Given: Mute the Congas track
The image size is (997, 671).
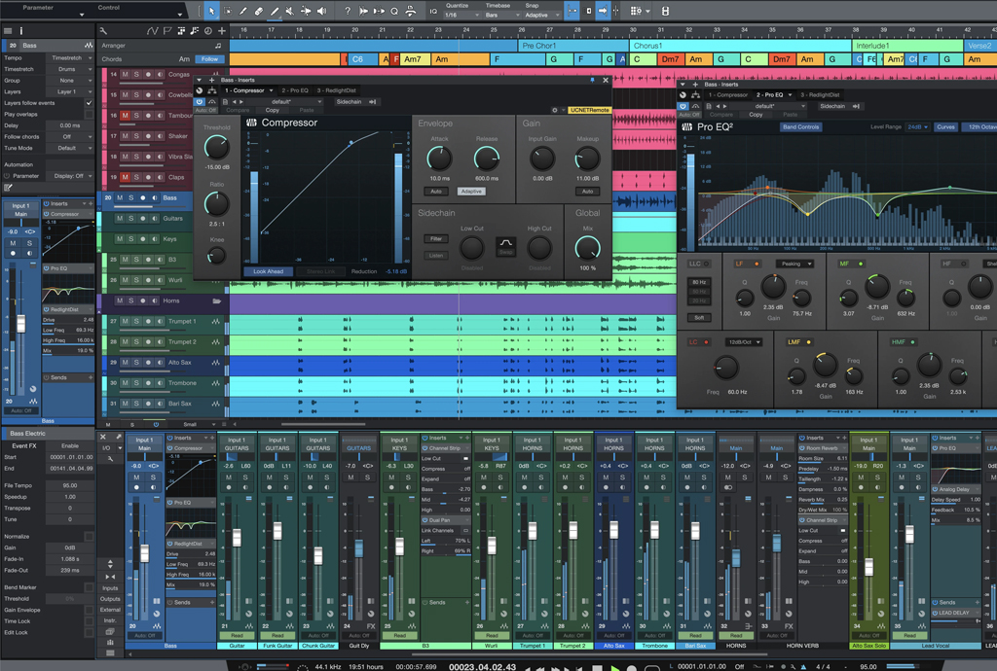Looking at the screenshot, I should coord(125,74).
